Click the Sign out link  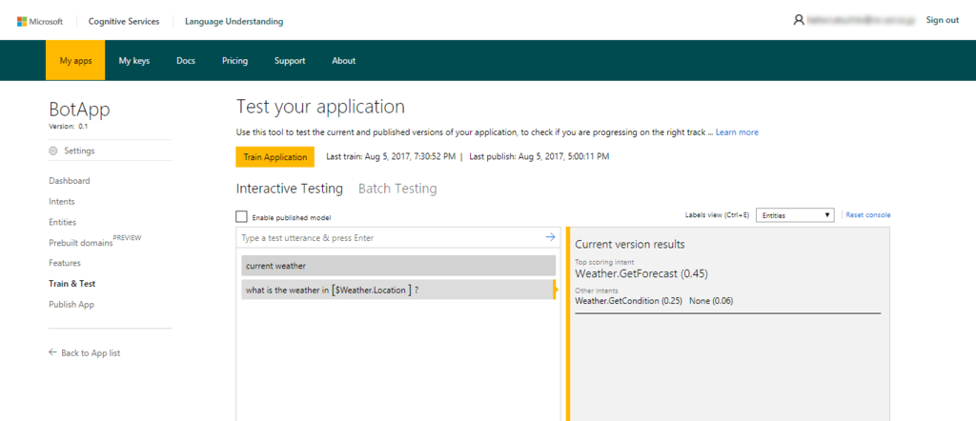coord(943,21)
